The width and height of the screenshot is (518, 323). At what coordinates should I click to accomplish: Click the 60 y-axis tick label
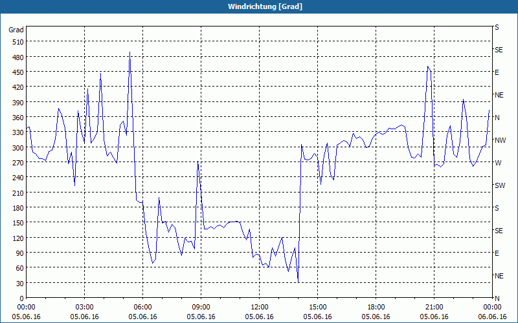pos(20,268)
